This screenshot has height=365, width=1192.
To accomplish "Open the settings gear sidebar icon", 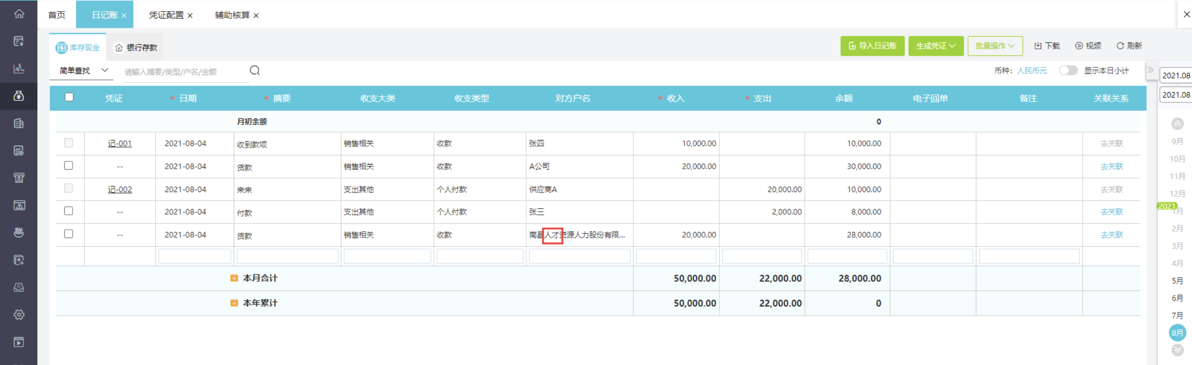I will [19, 315].
